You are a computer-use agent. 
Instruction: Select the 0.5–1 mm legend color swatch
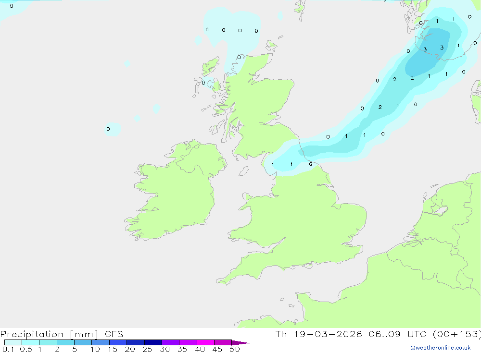(x=31, y=342)
